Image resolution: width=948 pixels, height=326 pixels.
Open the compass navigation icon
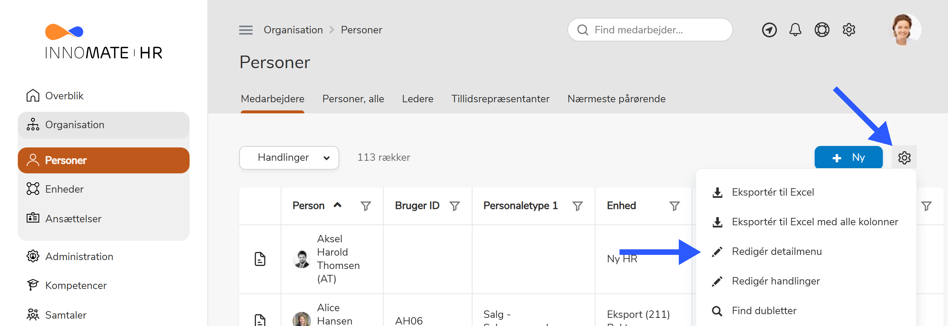(769, 30)
